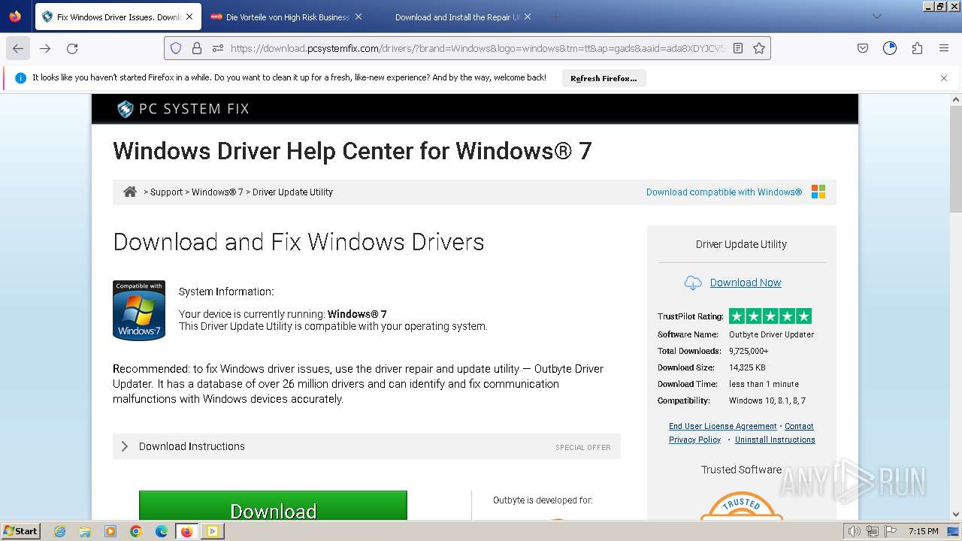Click the green Download button
The height and width of the screenshot is (541, 962).
273,506
